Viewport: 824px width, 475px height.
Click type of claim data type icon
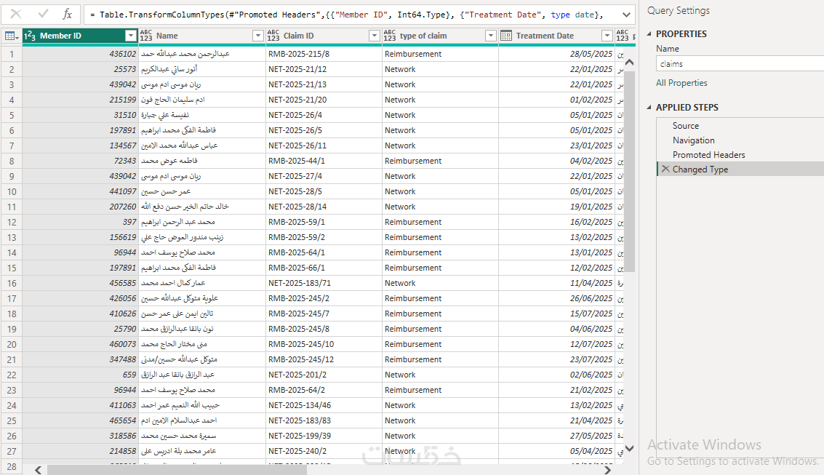point(389,35)
